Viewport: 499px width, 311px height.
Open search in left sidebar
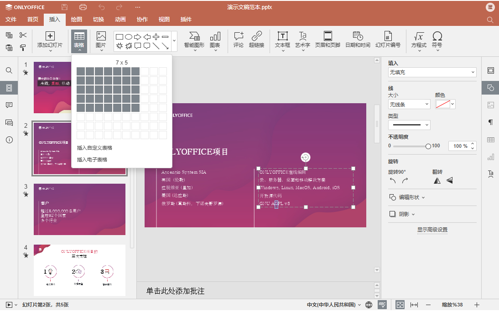click(9, 70)
